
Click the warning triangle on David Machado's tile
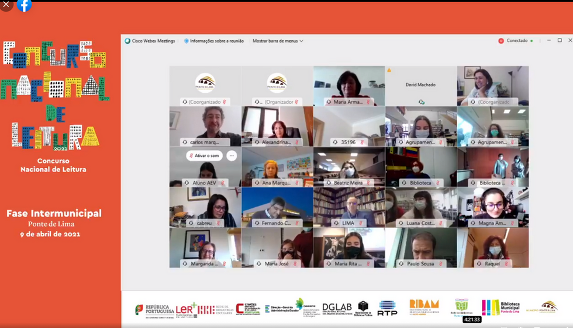(389, 69)
